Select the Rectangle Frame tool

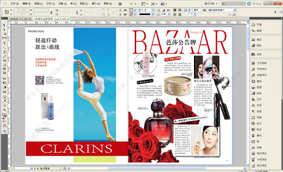click(x=4, y=60)
